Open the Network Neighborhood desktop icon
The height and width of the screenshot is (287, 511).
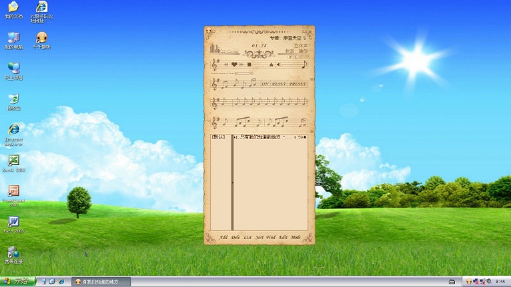pyautogui.click(x=14, y=71)
